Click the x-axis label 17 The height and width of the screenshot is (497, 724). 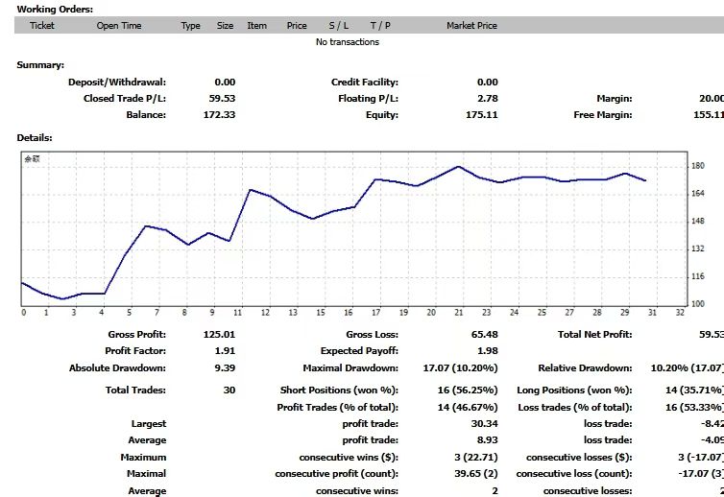pyautogui.click(x=376, y=313)
